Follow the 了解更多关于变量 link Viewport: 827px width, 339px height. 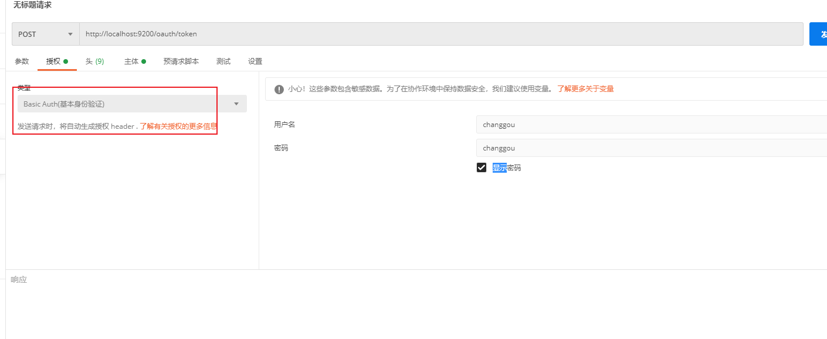(x=585, y=89)
